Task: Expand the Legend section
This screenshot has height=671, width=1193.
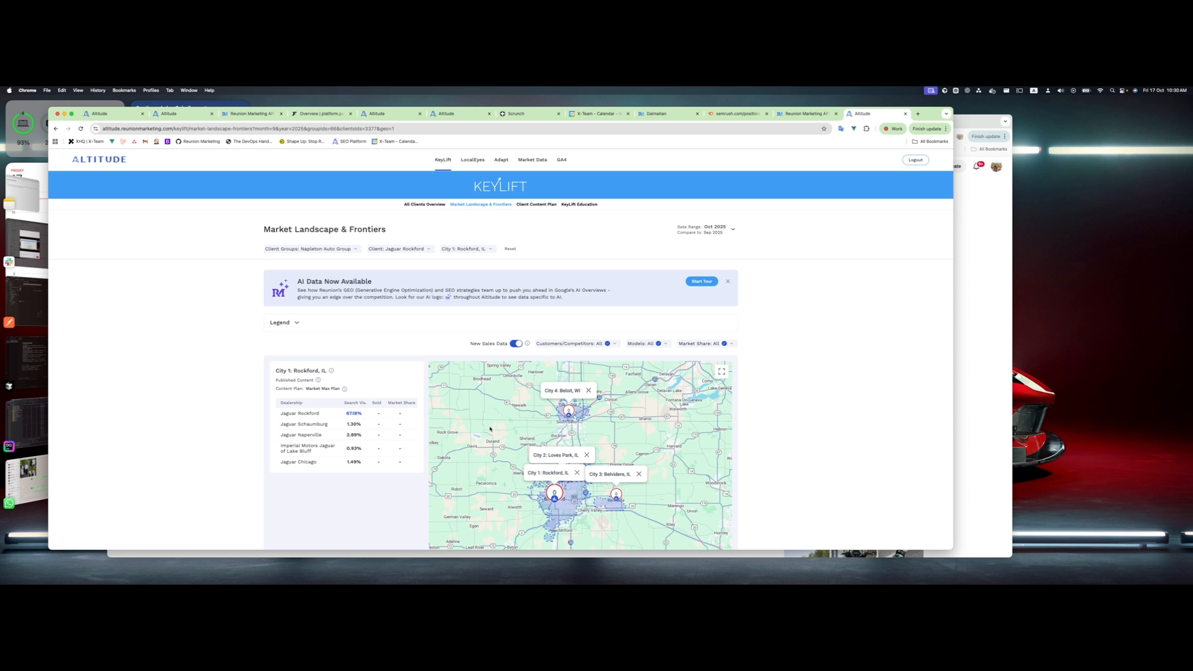Action: [x=285, y=322]
